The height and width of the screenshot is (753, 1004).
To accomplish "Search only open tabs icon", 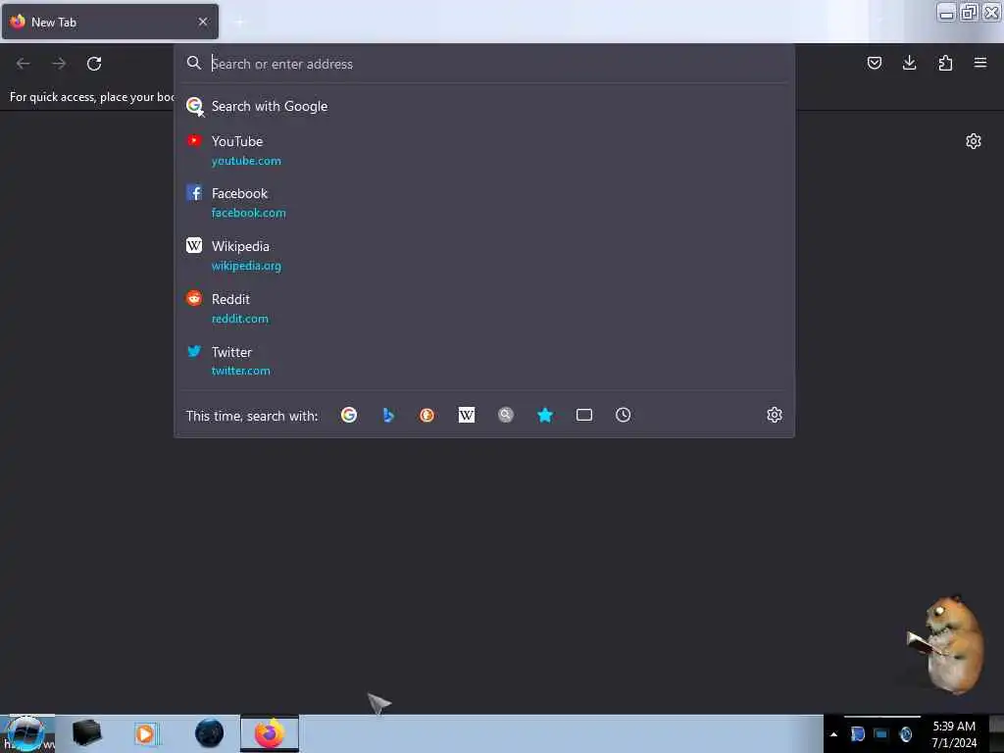I will coord(584,415).
